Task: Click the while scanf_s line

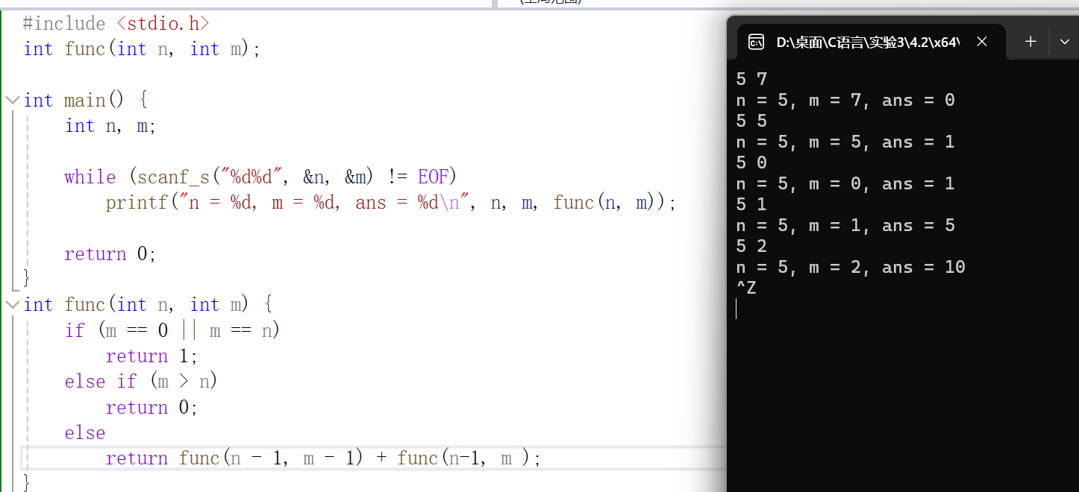Action: tap(260, 177)
